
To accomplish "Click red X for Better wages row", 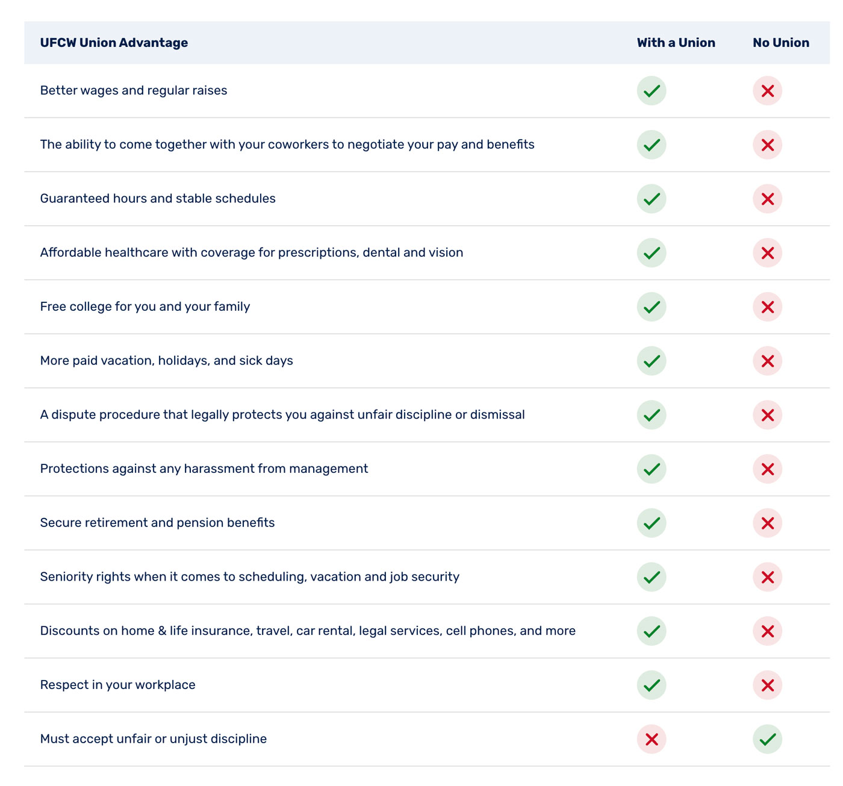I will pos(767,91).
